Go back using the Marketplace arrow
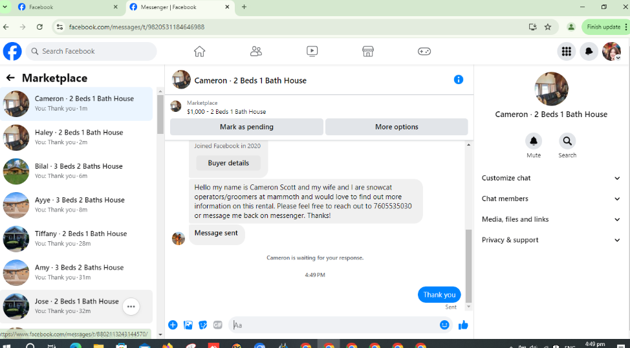This screenshot has height=348, width=630. click(10, 78)
